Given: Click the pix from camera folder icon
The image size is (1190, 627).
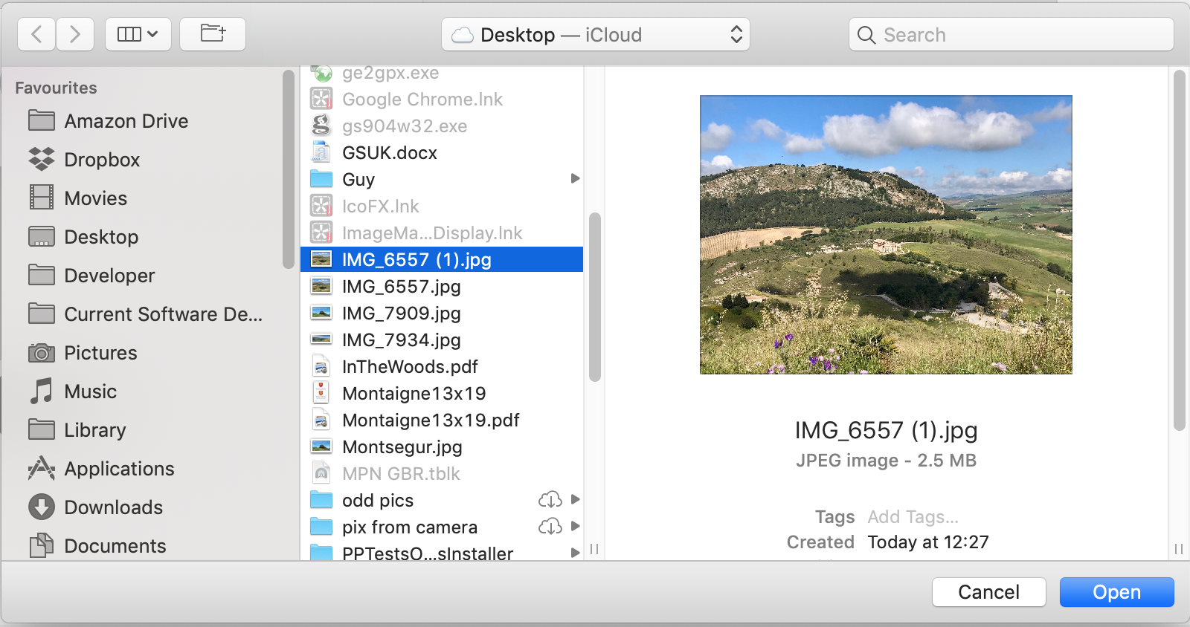Looking at the screenshot, I should click(321, 527).
